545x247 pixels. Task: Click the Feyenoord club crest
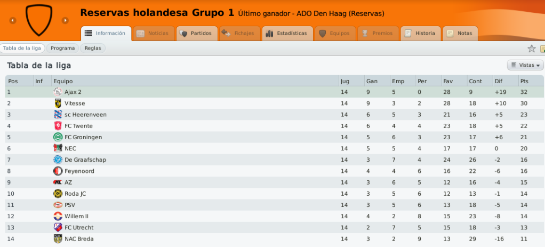point(58,171)
